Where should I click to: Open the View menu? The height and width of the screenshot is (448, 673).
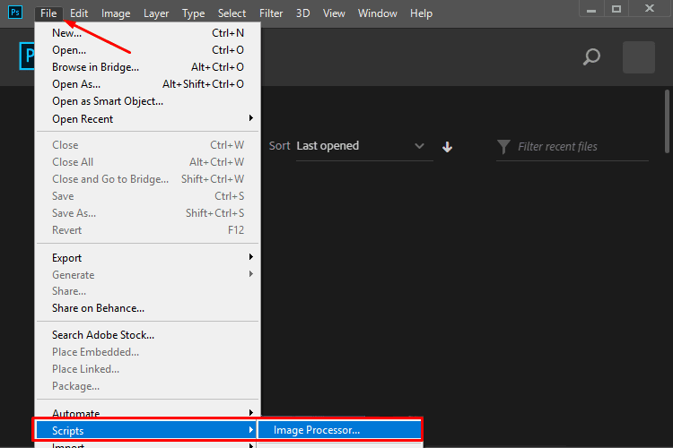(334, 13)
